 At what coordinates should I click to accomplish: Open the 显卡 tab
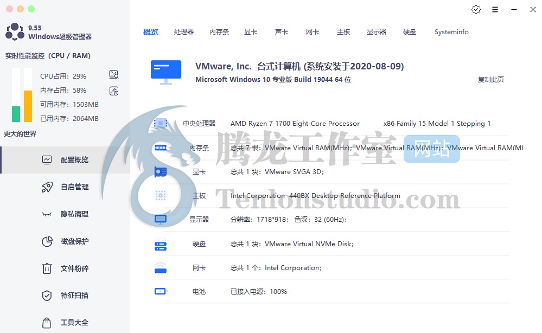click(x=251, y=32)
